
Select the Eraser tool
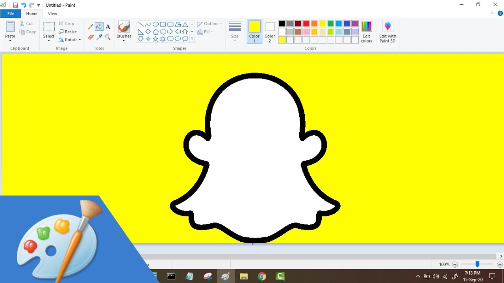(91, 37)
